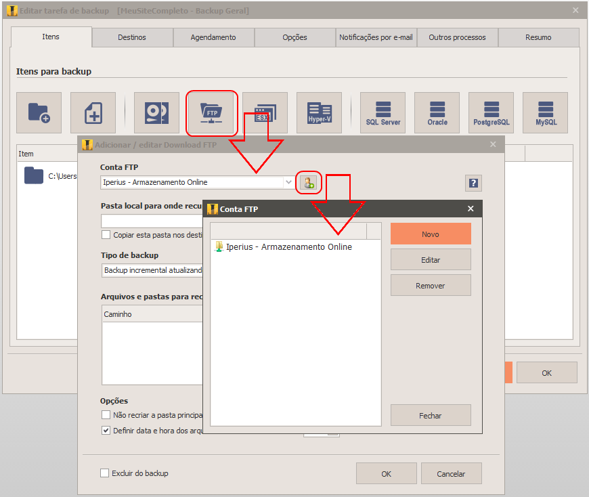Click Remover in Conta FTP dialog
Screen dimensions: 589x497
point(431,286)
